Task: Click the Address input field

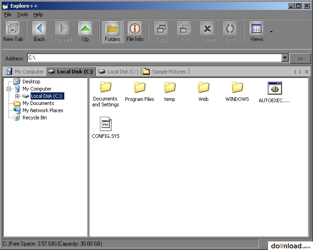Action: pos(155,58)
